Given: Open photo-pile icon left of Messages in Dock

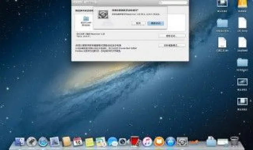Looking at the screenshot, I should (101, 142).
